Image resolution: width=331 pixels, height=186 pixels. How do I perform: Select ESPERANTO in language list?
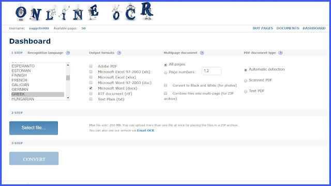pyautogui.click(x=38, y=66)
